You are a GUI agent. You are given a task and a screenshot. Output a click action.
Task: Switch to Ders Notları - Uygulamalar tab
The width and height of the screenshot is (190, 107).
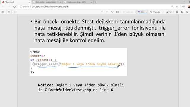click(x=47, y=2)
